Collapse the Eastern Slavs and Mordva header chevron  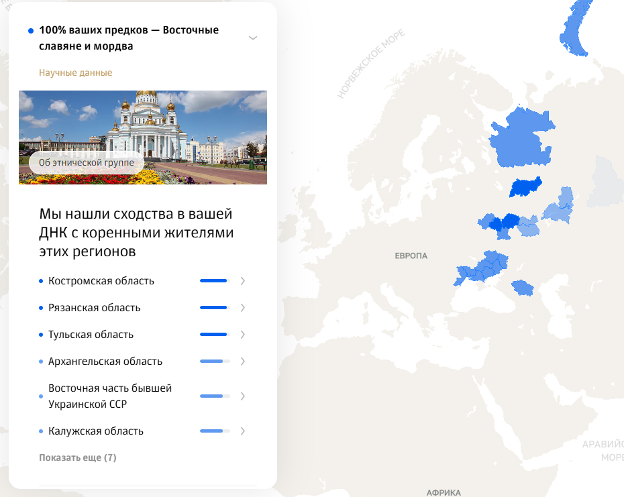[253, 38]
